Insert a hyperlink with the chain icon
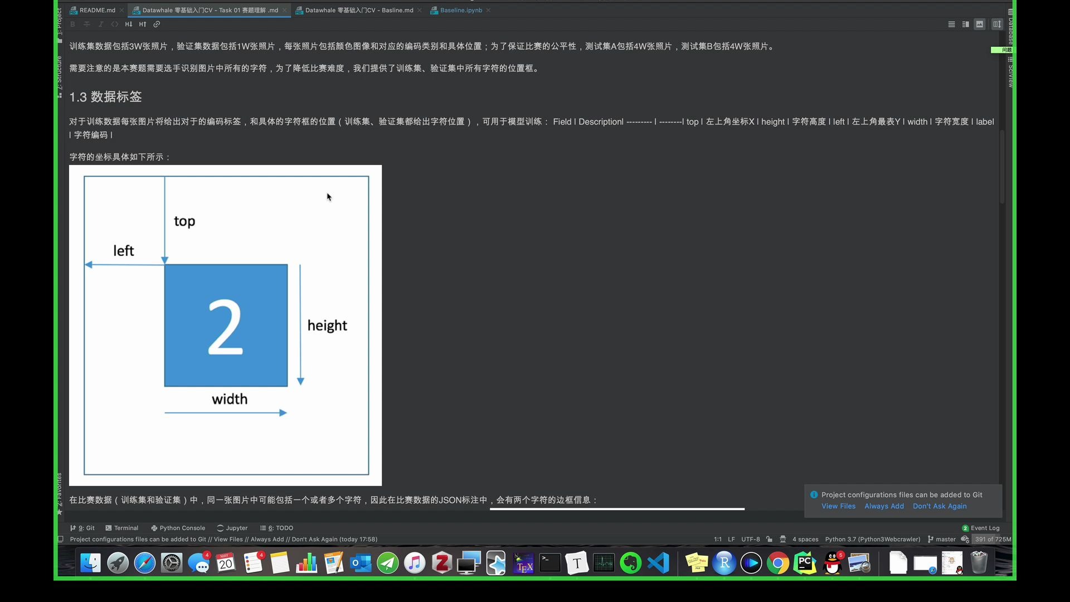 157,25
